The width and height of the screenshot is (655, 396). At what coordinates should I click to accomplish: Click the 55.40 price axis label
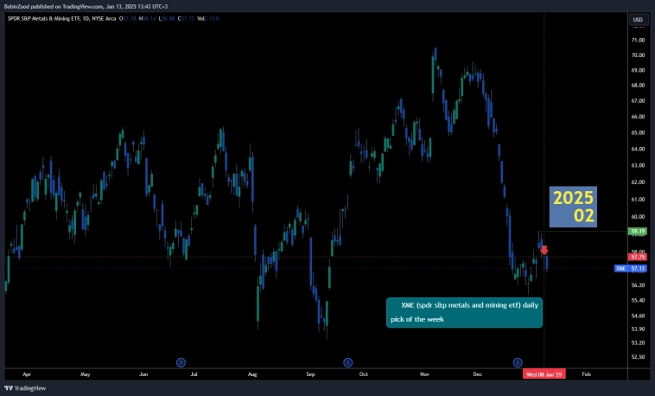click(x=638, y=300)
